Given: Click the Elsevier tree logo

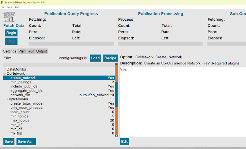Looking at the screenshot, I should [x=9, y=17].
